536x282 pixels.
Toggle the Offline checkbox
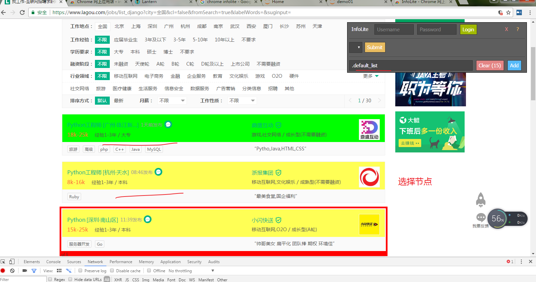149,271
